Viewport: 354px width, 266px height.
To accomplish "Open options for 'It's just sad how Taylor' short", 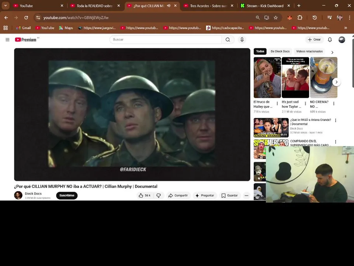I will coord(305,103).
